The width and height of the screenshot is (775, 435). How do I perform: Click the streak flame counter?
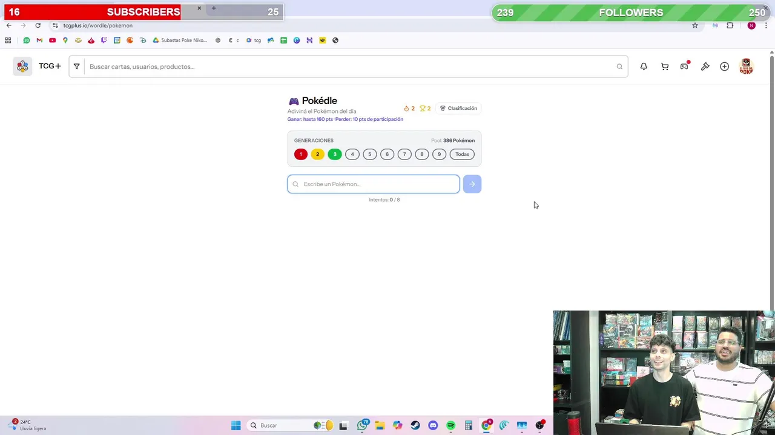click(x=409, y=109)
